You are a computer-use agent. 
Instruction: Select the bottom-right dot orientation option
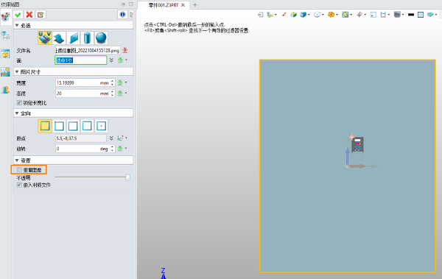(87, 126)
